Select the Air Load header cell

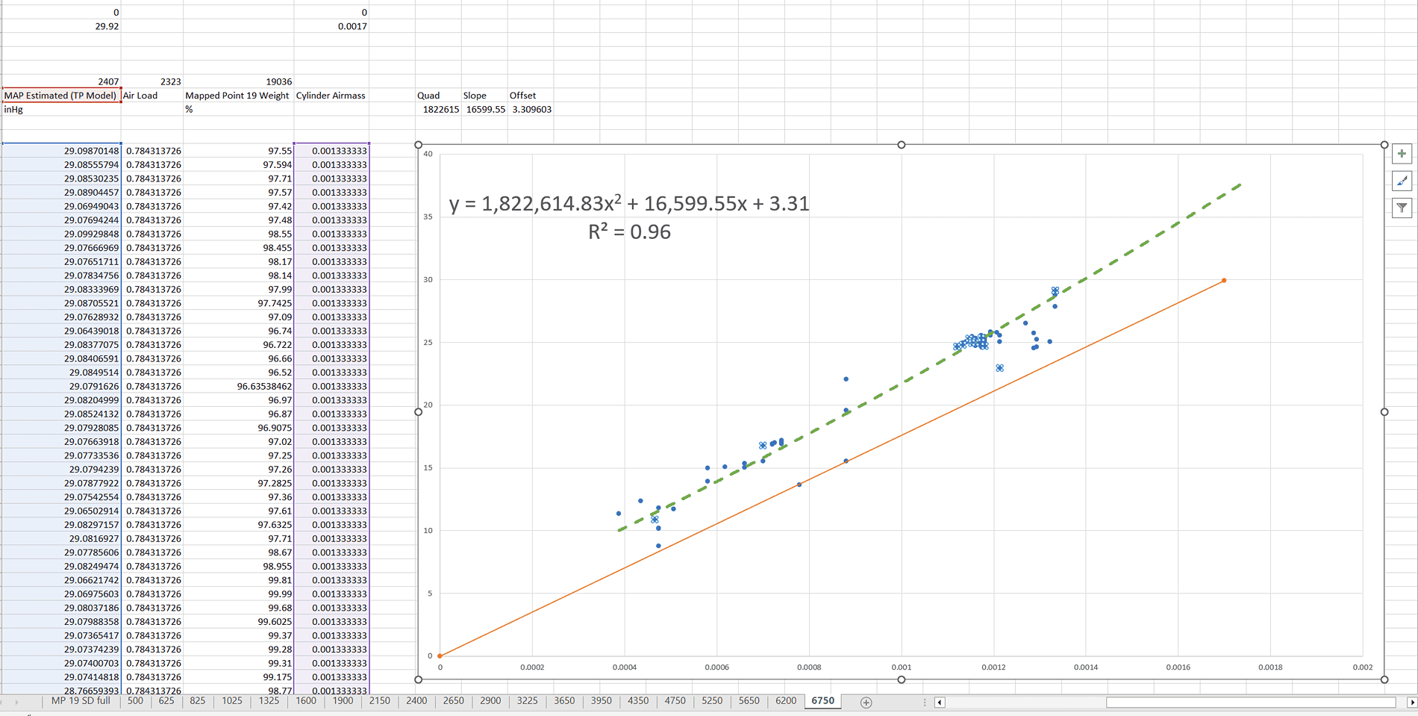pos(152,96)
